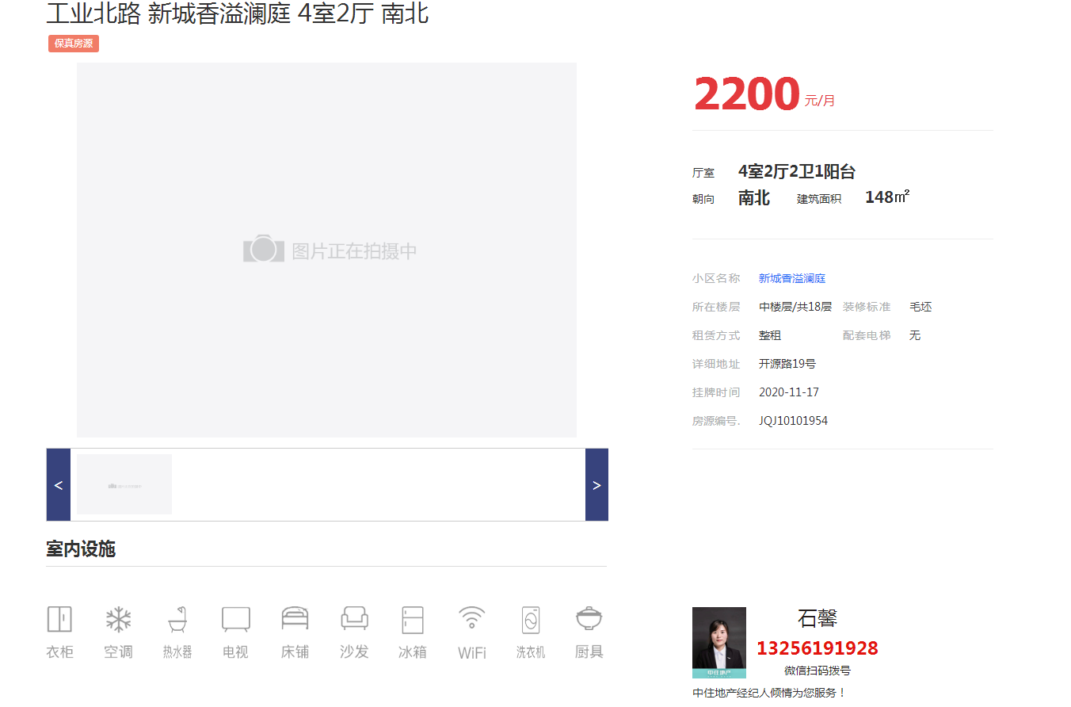This screenshot has width=1071, height=707.
Task: Click the television (电视) icon
Action: pos(236,619)
